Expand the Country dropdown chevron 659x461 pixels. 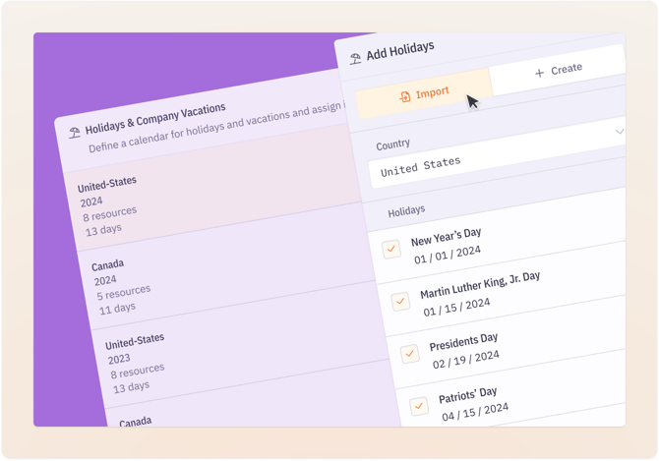pyautogui.click(x=619, y=131)
